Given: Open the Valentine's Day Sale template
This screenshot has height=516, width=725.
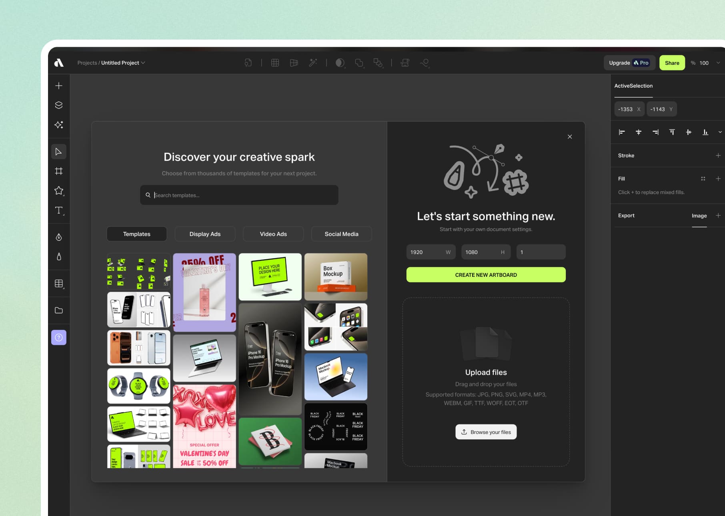Looking at the screenshot, I should [204, 426].
